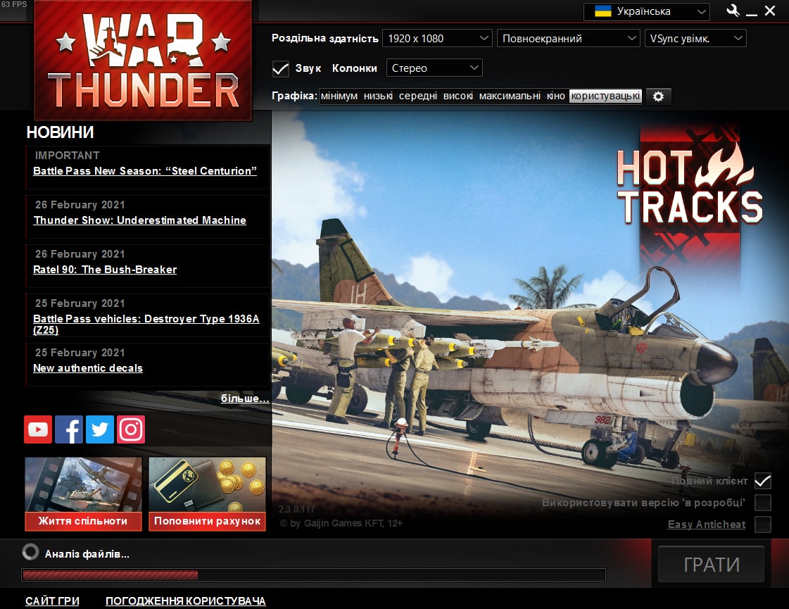The image size is (789, 609).
Task: Enable the 'в розробці' dev version checkbox
Action: click(763, 502)
